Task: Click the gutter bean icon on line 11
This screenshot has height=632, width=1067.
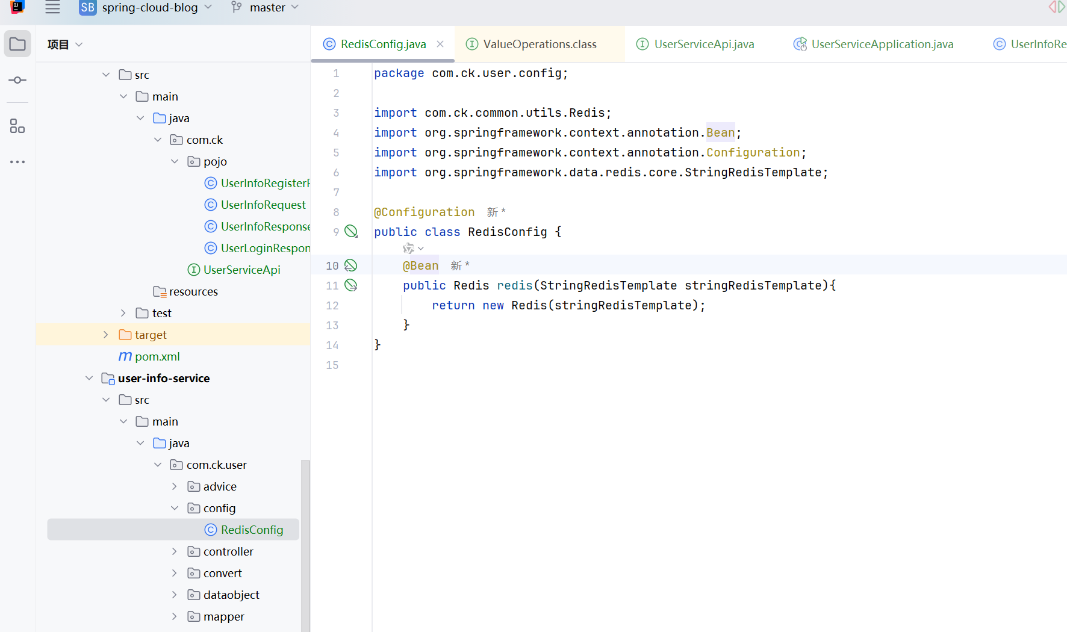Action: (x=351, y=285)
